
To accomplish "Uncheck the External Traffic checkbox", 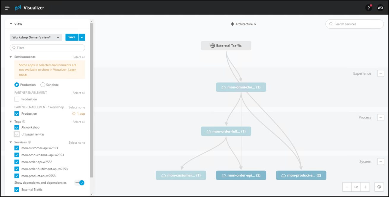I will click(x=17, y=190).
